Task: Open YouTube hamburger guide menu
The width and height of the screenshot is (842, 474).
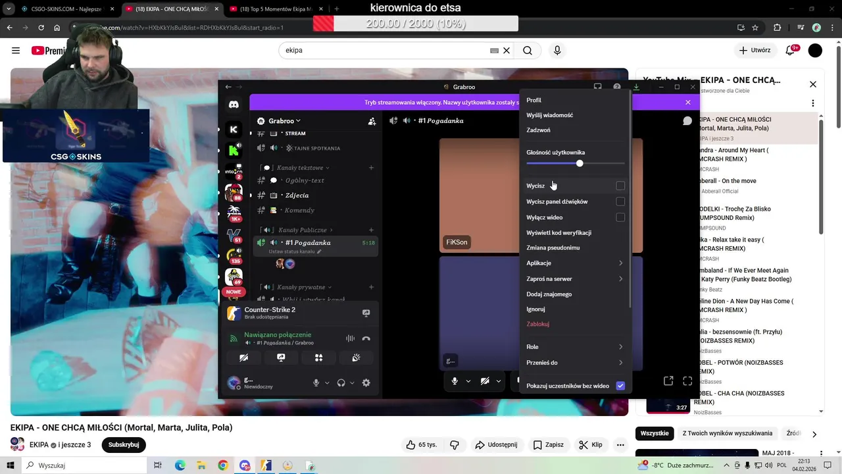Action: [x=16, y=50]
